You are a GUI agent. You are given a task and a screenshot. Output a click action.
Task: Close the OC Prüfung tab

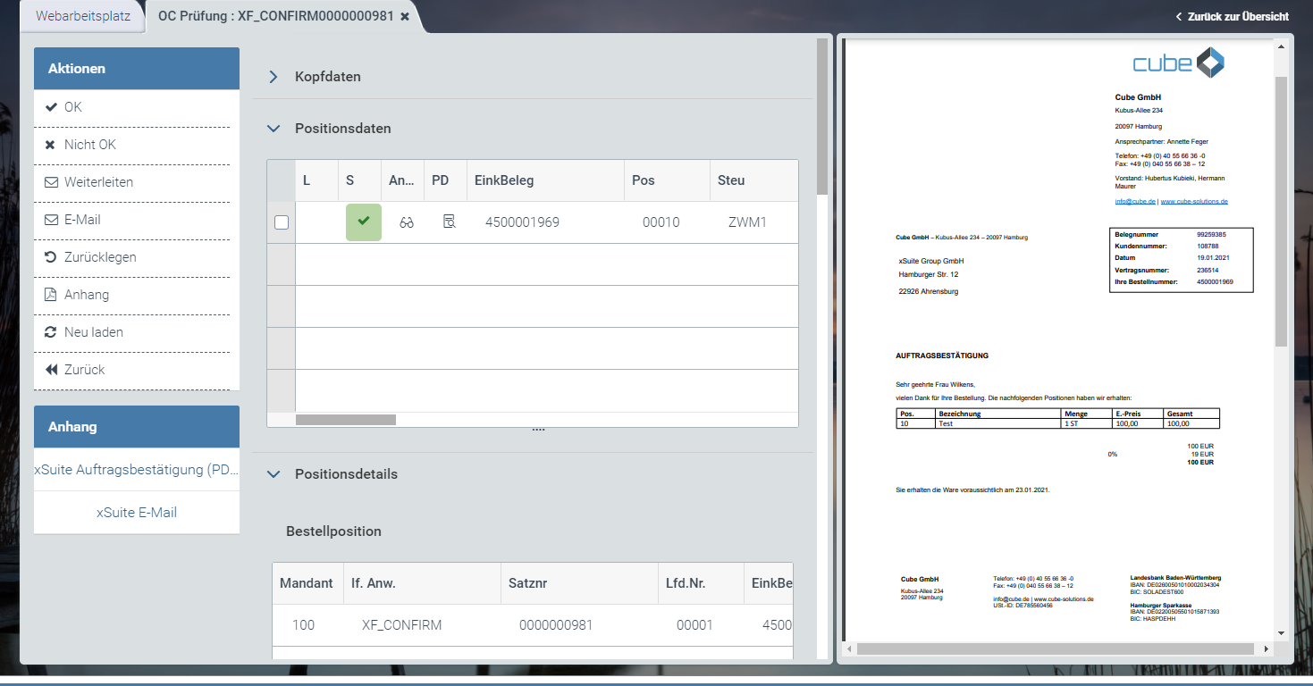[405, 17]
